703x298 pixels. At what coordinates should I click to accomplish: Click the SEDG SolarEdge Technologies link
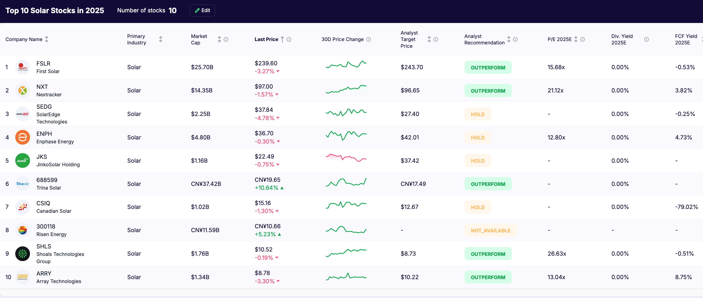(x=52, y=114)
